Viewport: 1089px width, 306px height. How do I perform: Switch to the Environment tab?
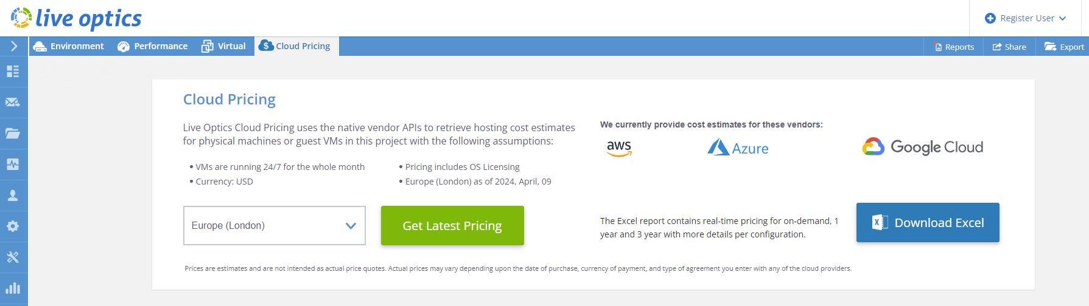pos(69,46)
